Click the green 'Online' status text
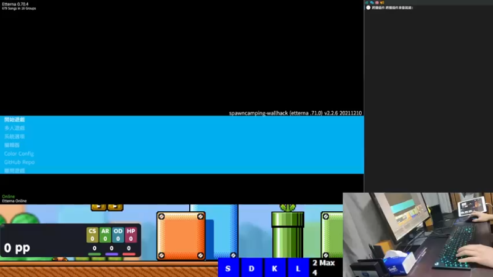This screenshot has width=493, height=277. pos(9,196)
